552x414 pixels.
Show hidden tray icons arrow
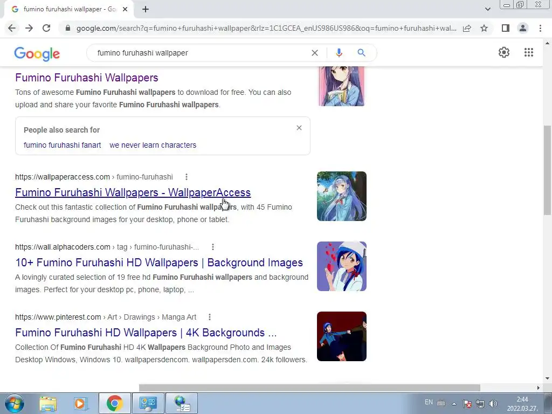454,404
